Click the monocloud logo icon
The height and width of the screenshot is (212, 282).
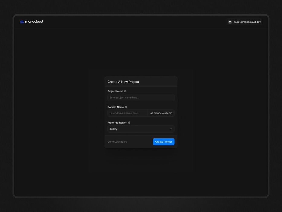22,22
